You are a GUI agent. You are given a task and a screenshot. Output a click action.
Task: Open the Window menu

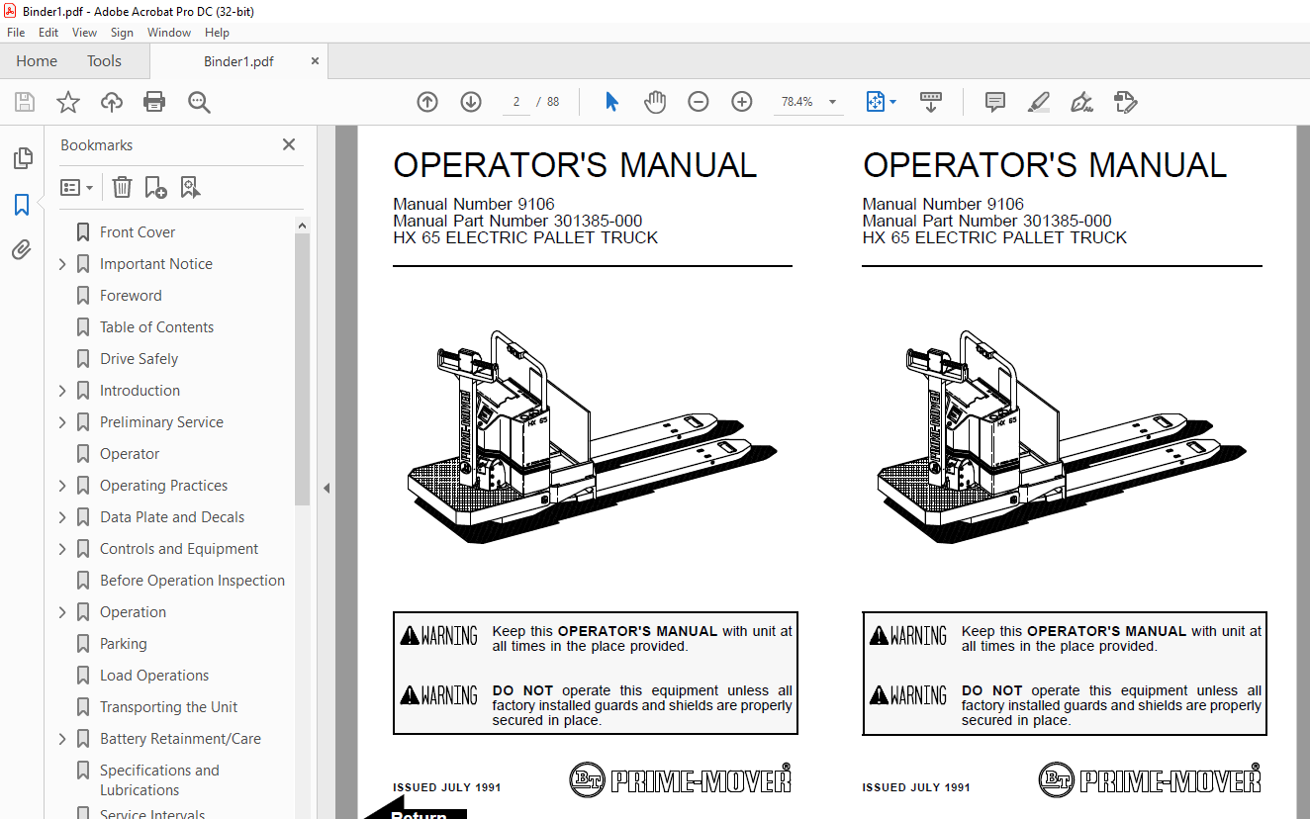point(169,33)
